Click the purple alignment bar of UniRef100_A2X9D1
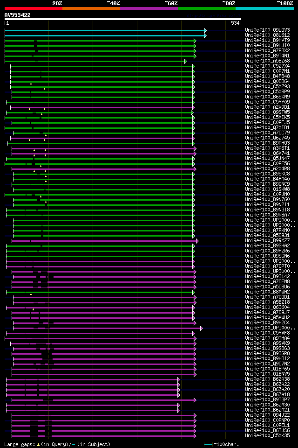This screenshot has width=298, height=448. pos(102,107)
